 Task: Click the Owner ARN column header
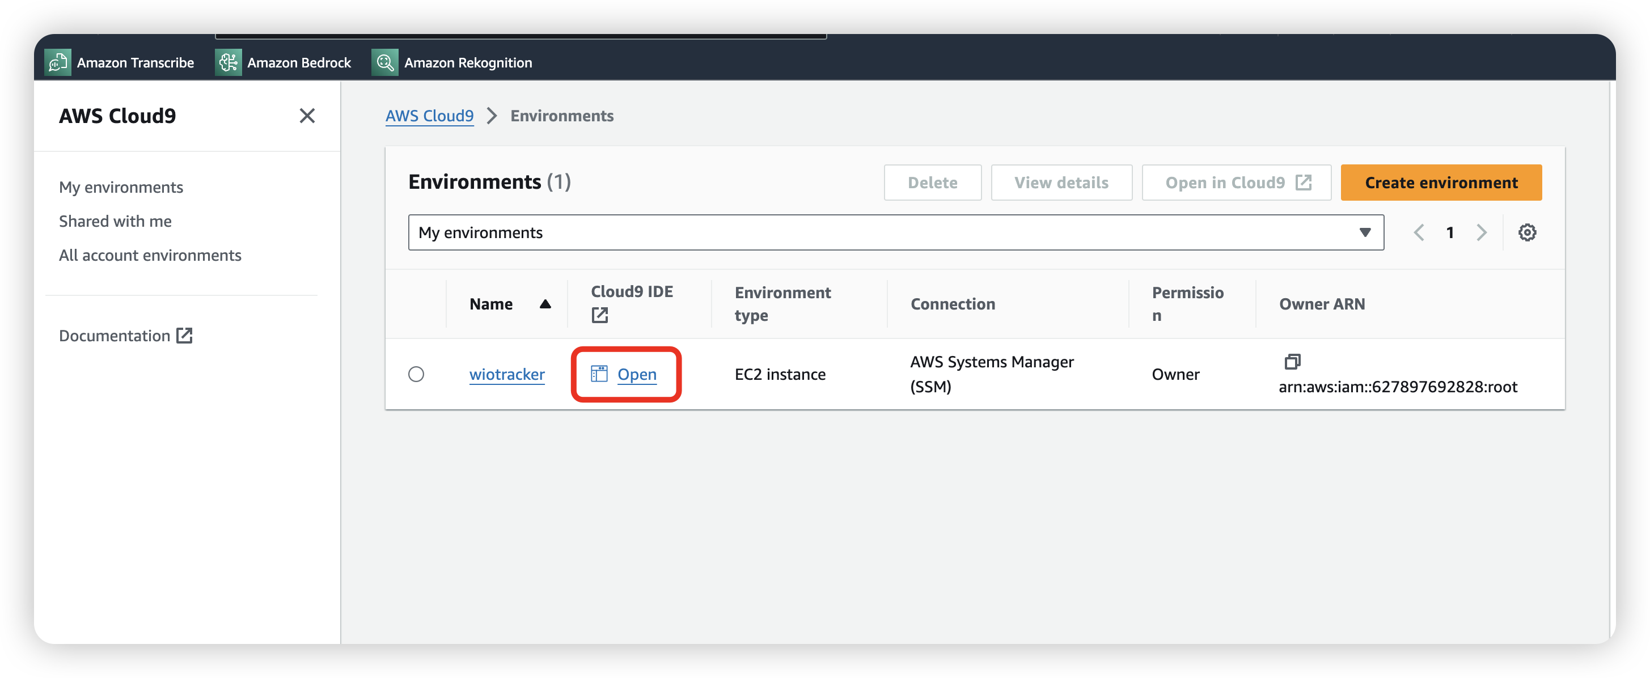coord(1321,304)
